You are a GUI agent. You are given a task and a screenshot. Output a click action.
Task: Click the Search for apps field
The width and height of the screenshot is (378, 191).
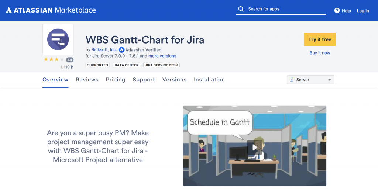coord(284,9)
